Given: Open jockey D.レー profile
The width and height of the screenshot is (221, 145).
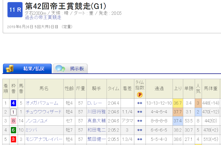Looking at the screenshot, I should (x=94, y=103).
